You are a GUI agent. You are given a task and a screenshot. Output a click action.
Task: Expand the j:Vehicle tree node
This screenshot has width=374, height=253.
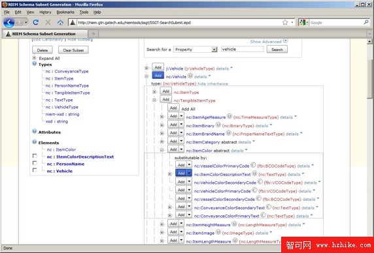[x=146, y=68]
